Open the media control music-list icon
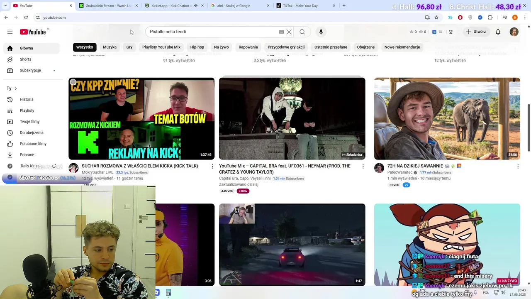The height and width of the screenshot is (299, 531). (505, 17)
